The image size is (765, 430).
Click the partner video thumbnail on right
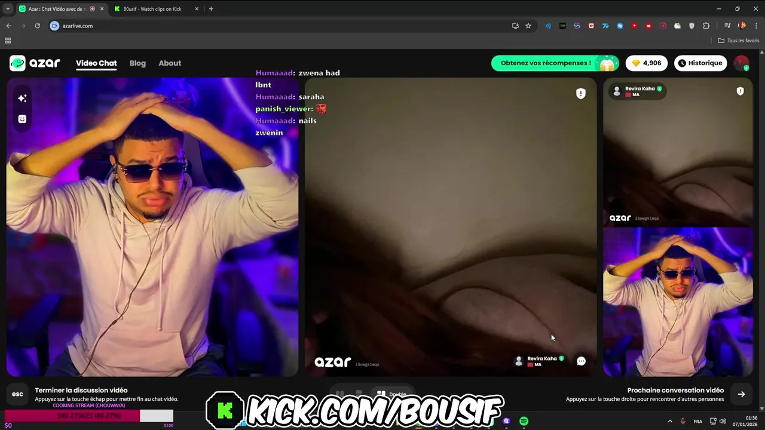pos(678,152)
